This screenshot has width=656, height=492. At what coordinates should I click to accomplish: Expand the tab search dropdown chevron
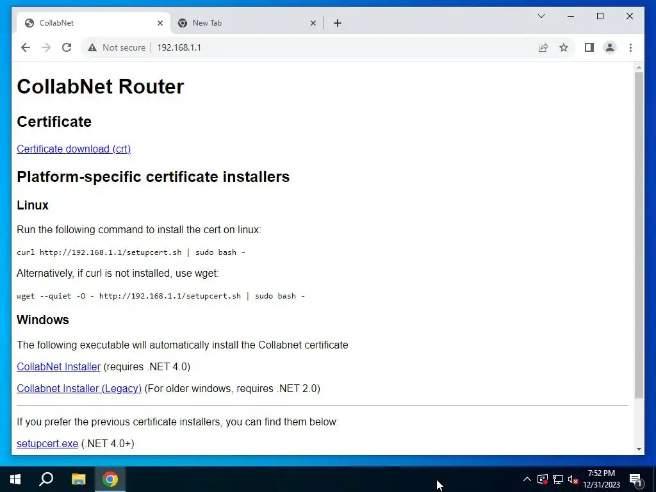[x=541, y=16]
